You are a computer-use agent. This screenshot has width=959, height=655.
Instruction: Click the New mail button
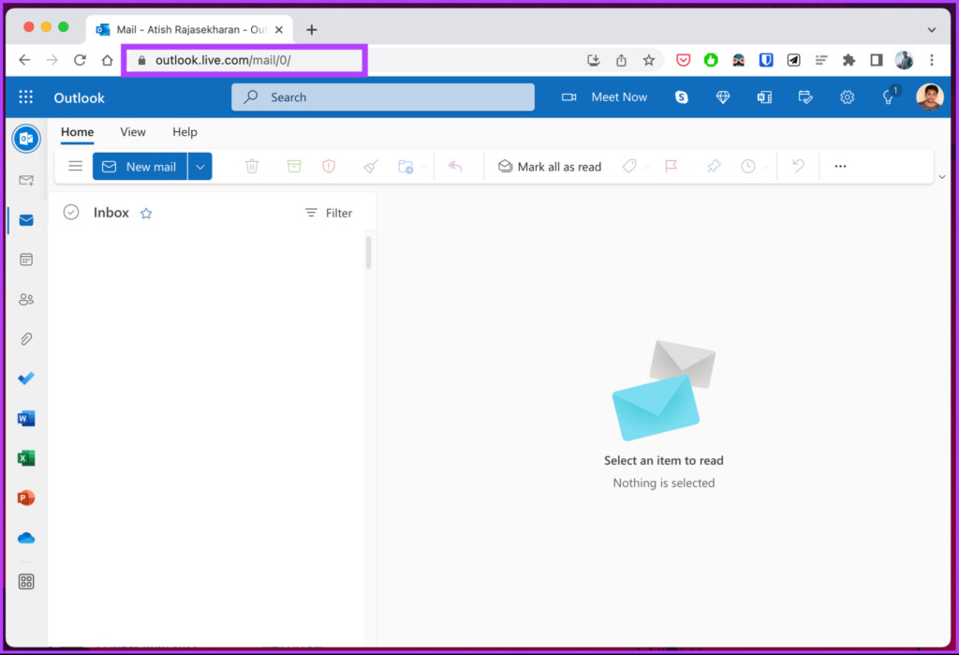[x=140, y=167]
